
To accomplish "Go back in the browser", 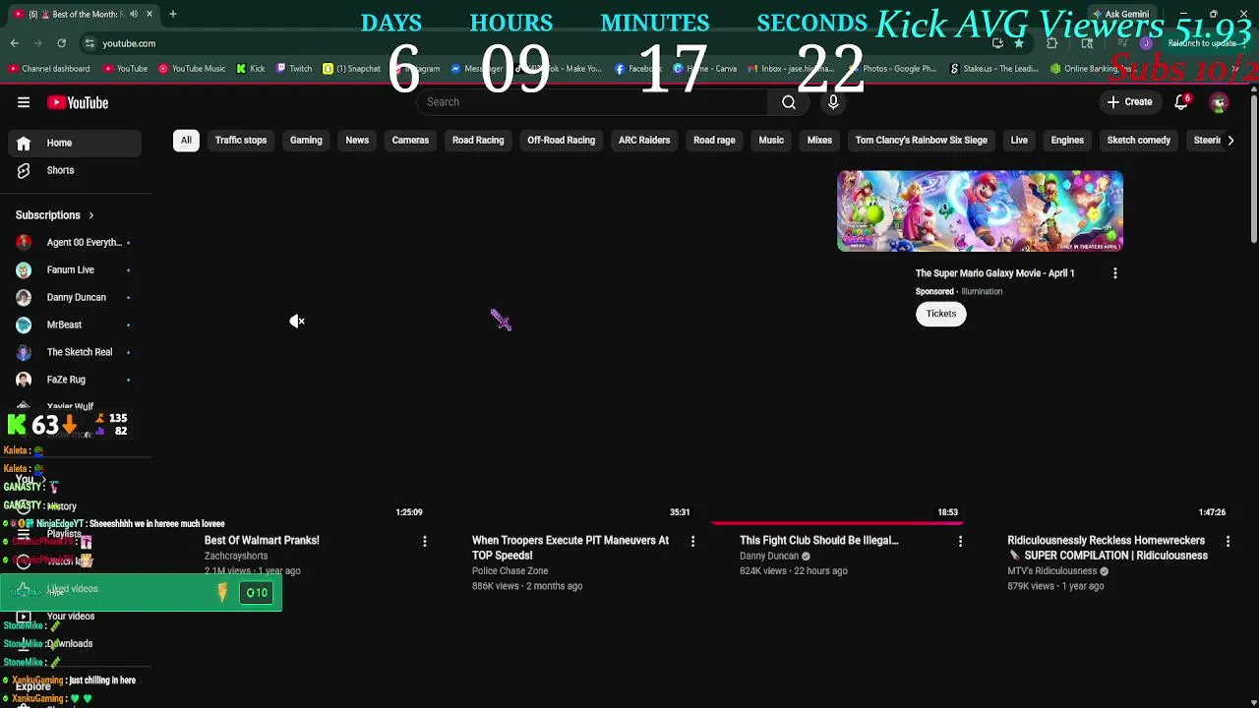I will (x=15, y=43).
